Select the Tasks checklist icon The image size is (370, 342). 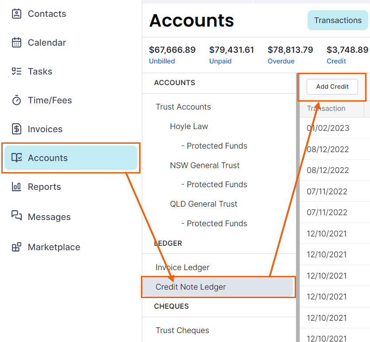click(x=16, y=71)
